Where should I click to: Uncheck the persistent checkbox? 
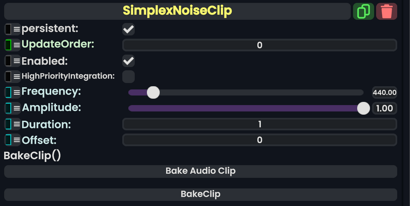click(x=128, y=29)
